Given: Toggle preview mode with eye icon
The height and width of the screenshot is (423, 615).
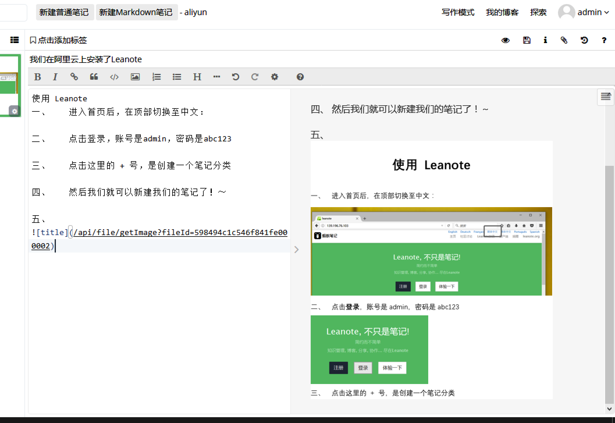Looking at the screenshot, I should 506,40.
